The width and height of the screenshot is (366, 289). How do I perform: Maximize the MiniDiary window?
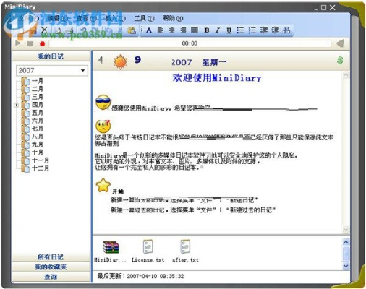pos(324,8)
